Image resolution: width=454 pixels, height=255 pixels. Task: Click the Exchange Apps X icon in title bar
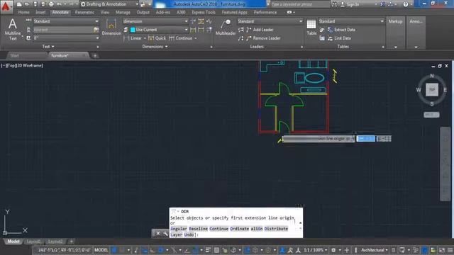[x=382, y=4]
